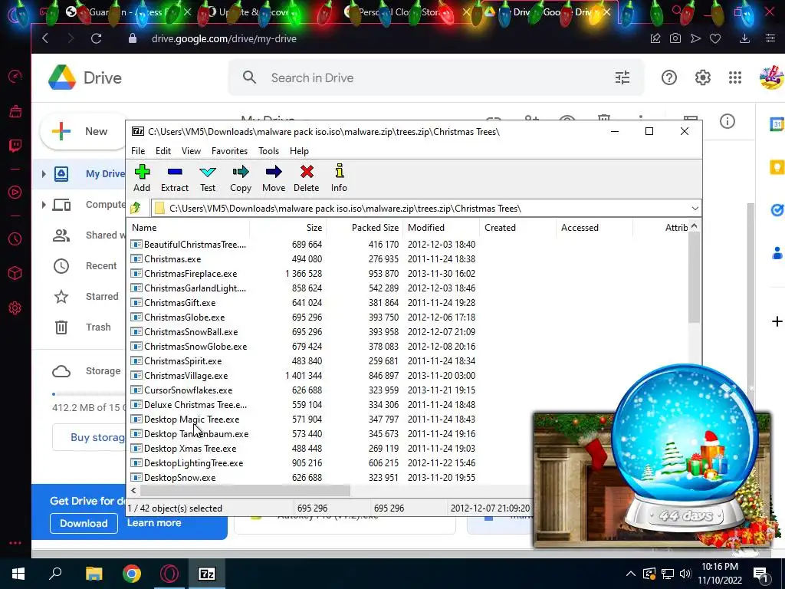Open the Drive view details info icon
The image size is (785, 589).
point(728,121)
